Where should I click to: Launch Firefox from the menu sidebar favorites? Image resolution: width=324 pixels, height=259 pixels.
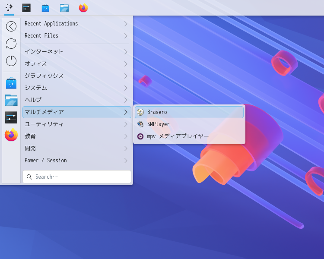tap(11, 135)
